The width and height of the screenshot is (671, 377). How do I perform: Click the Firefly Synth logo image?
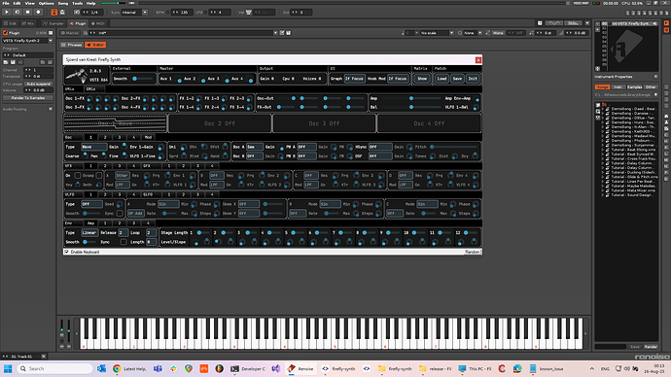tap(77, 76)
